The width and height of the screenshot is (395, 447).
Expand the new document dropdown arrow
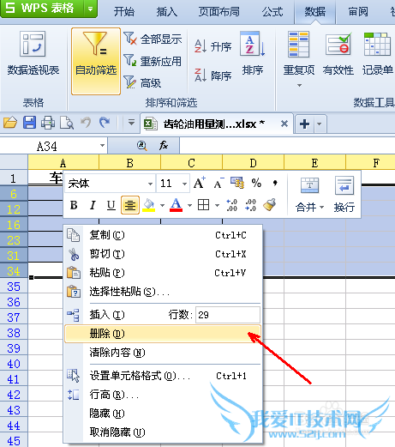[320, 124]
